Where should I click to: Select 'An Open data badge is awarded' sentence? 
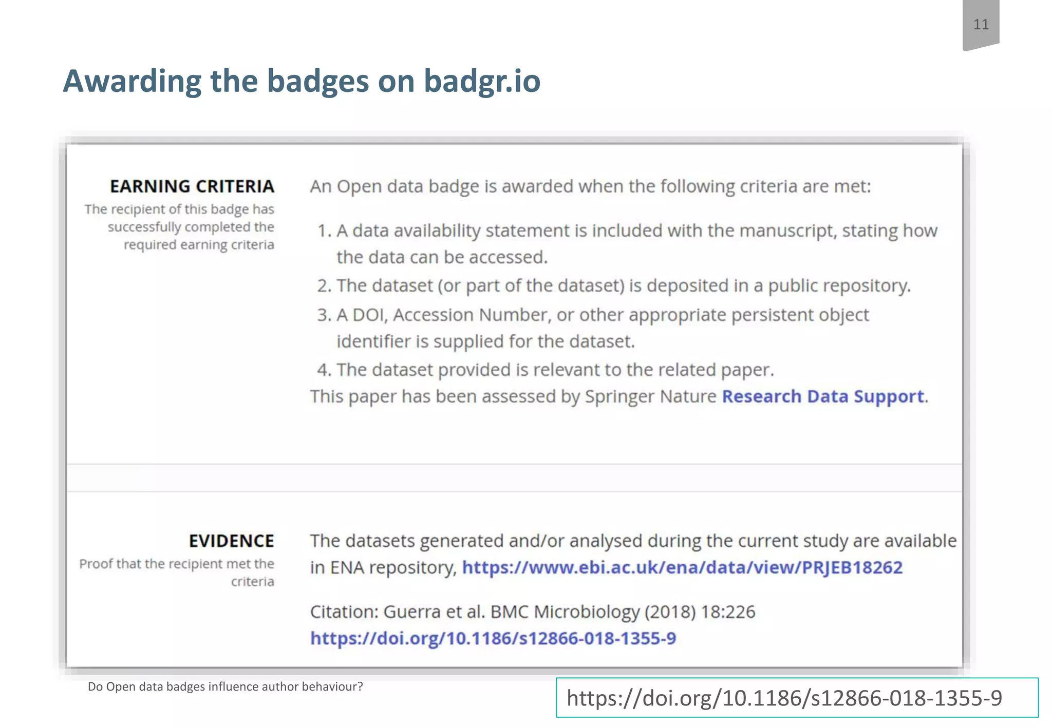pos(591,186)
